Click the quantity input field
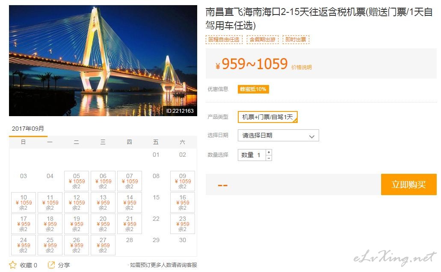The image size is (441, 272). coord(252,155)
